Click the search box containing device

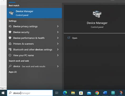(30, 93)
